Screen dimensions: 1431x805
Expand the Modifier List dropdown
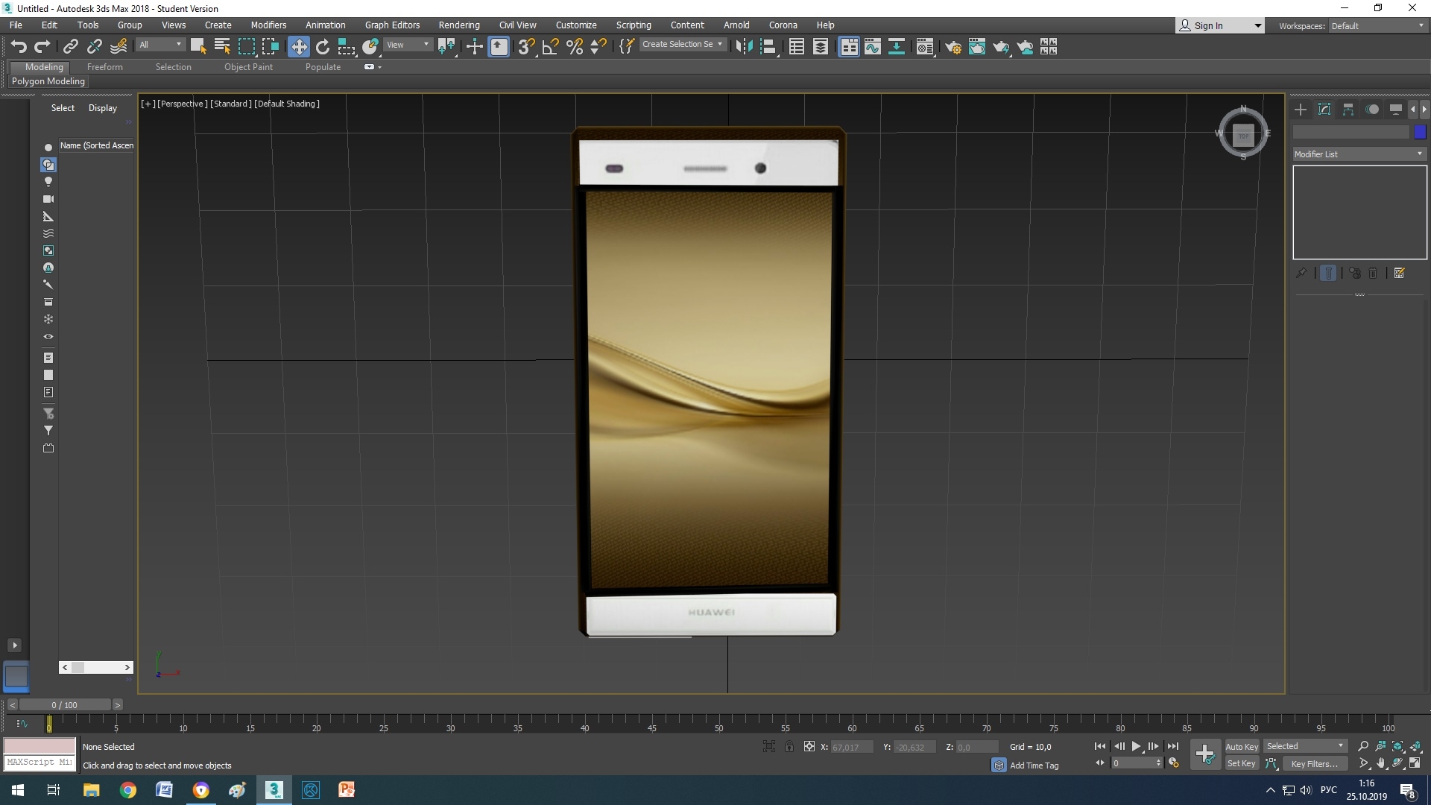pos(1359,154)
